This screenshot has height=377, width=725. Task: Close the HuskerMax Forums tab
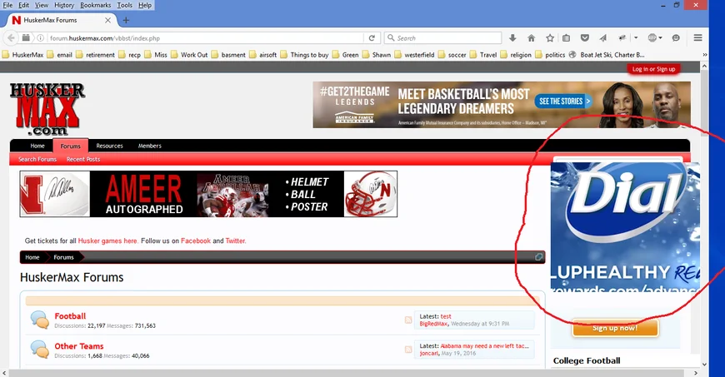click(x=107, y=20)
